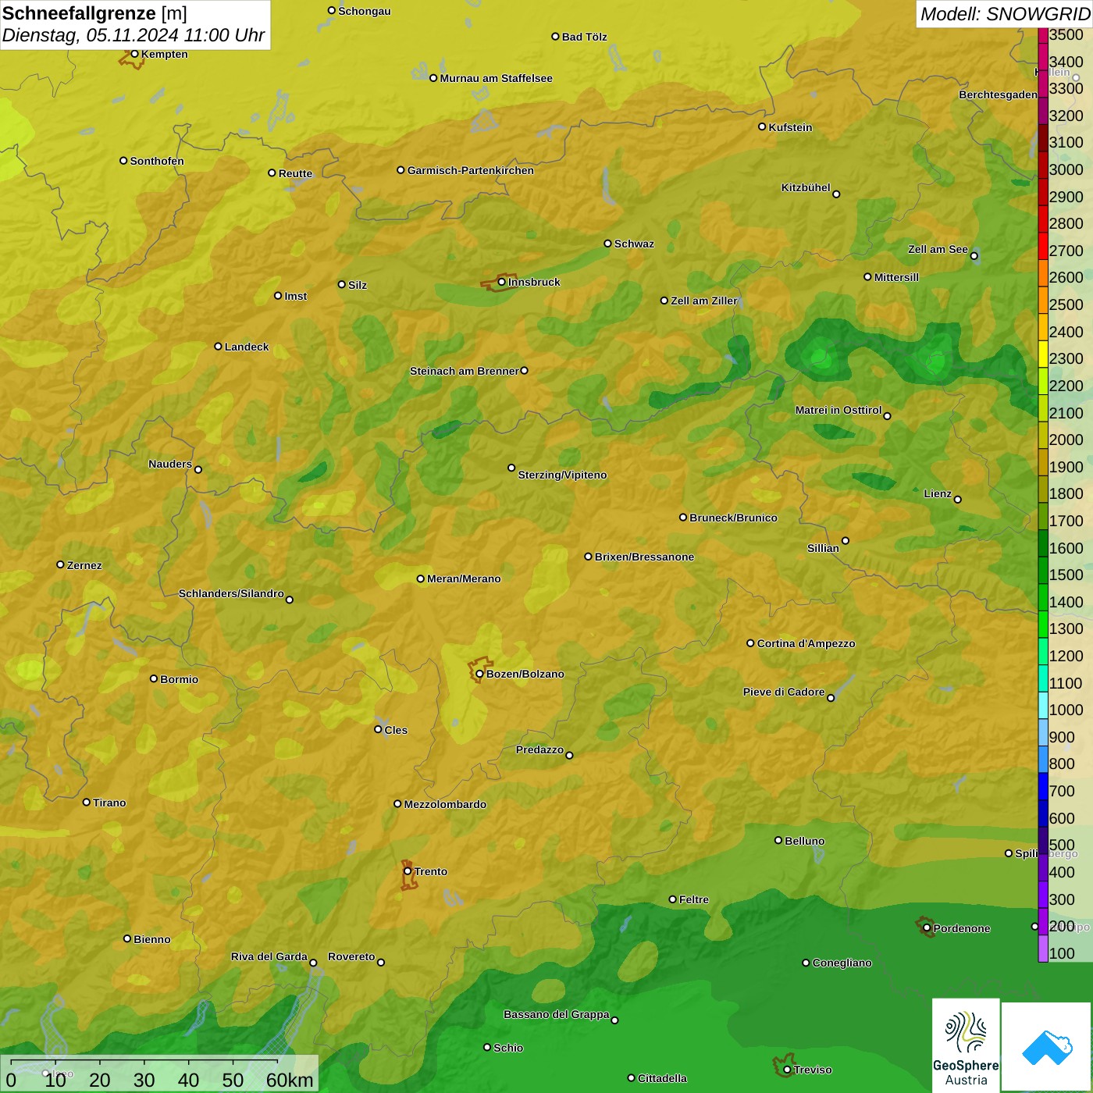Click the 'Schneefallgrenze [m]' title
The height and width of the screenshot is (1093, 1093).
tap(94, 13)
